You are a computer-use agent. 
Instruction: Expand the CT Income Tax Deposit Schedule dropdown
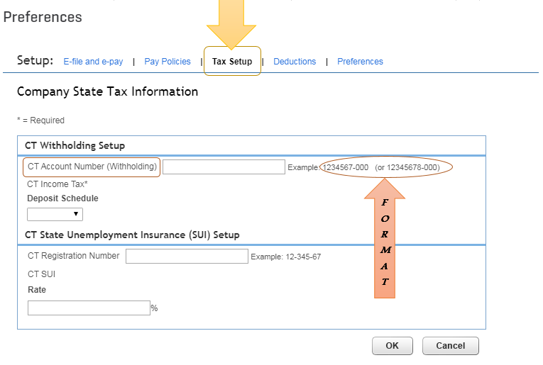tap(55, 214)
